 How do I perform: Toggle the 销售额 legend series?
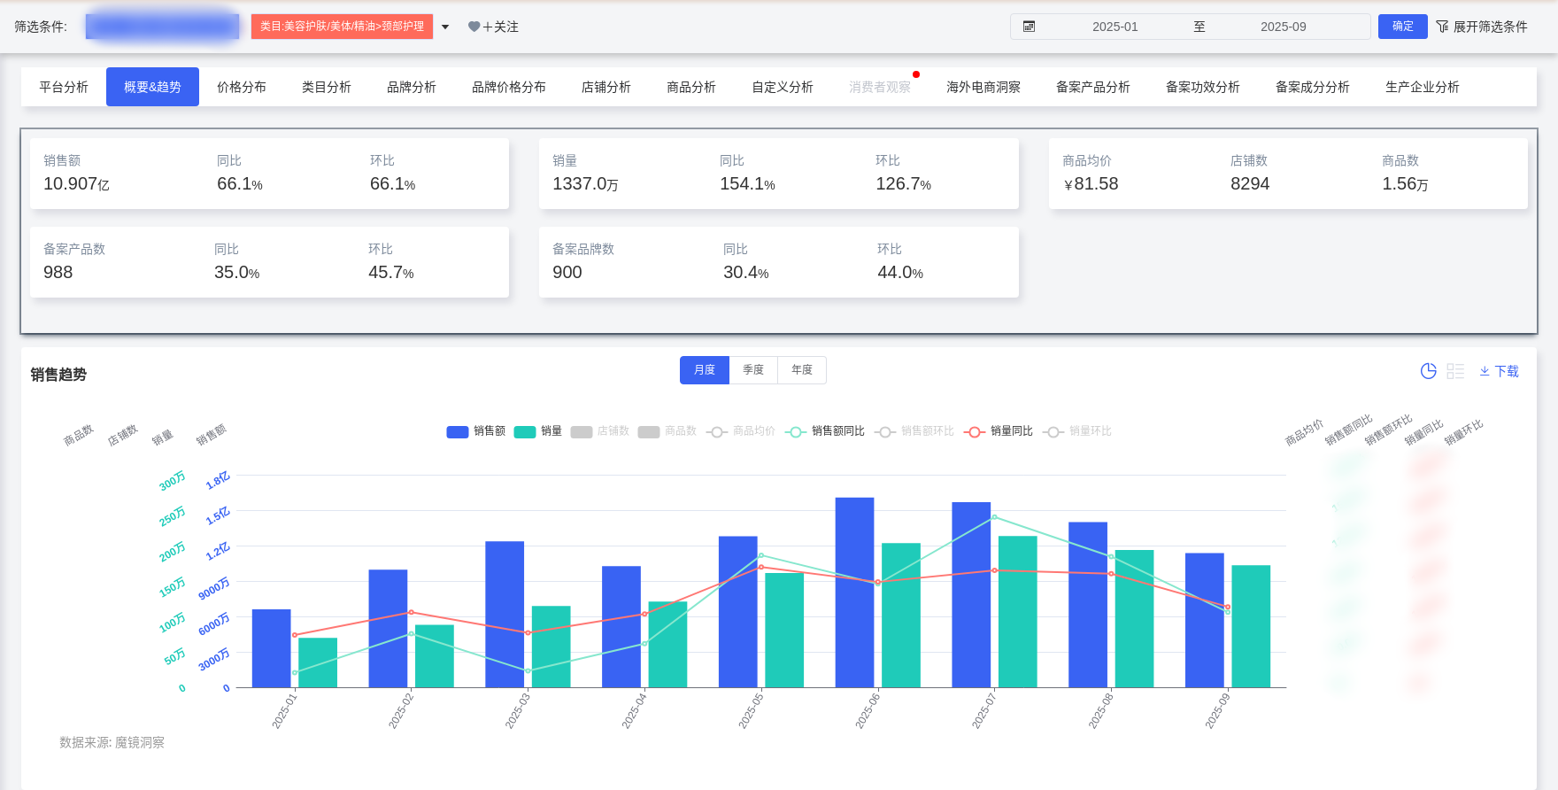pos(476,431)
